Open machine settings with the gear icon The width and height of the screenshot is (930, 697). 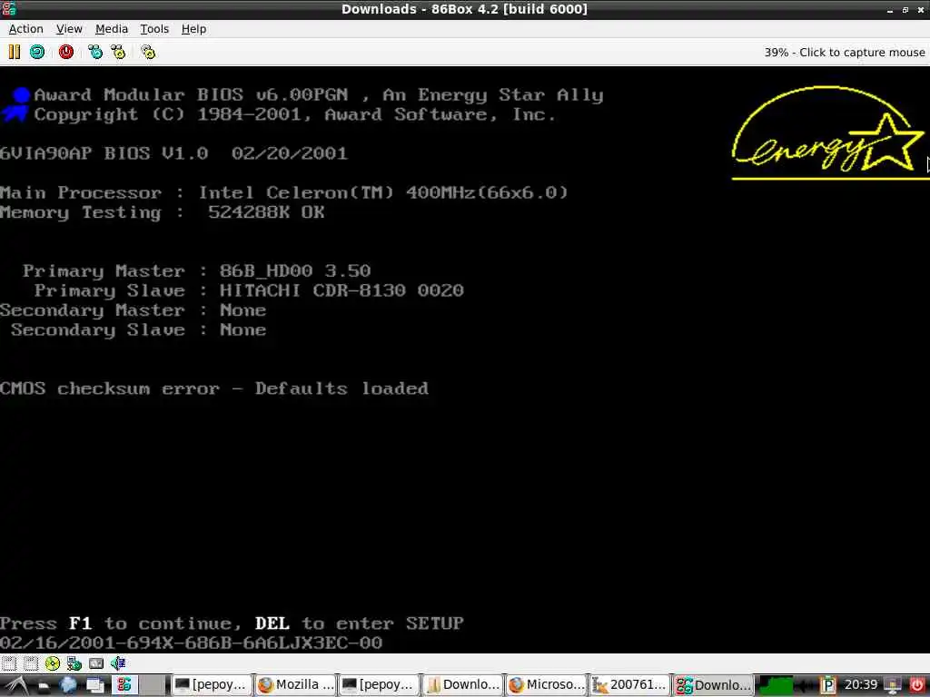tap(148, 52)
